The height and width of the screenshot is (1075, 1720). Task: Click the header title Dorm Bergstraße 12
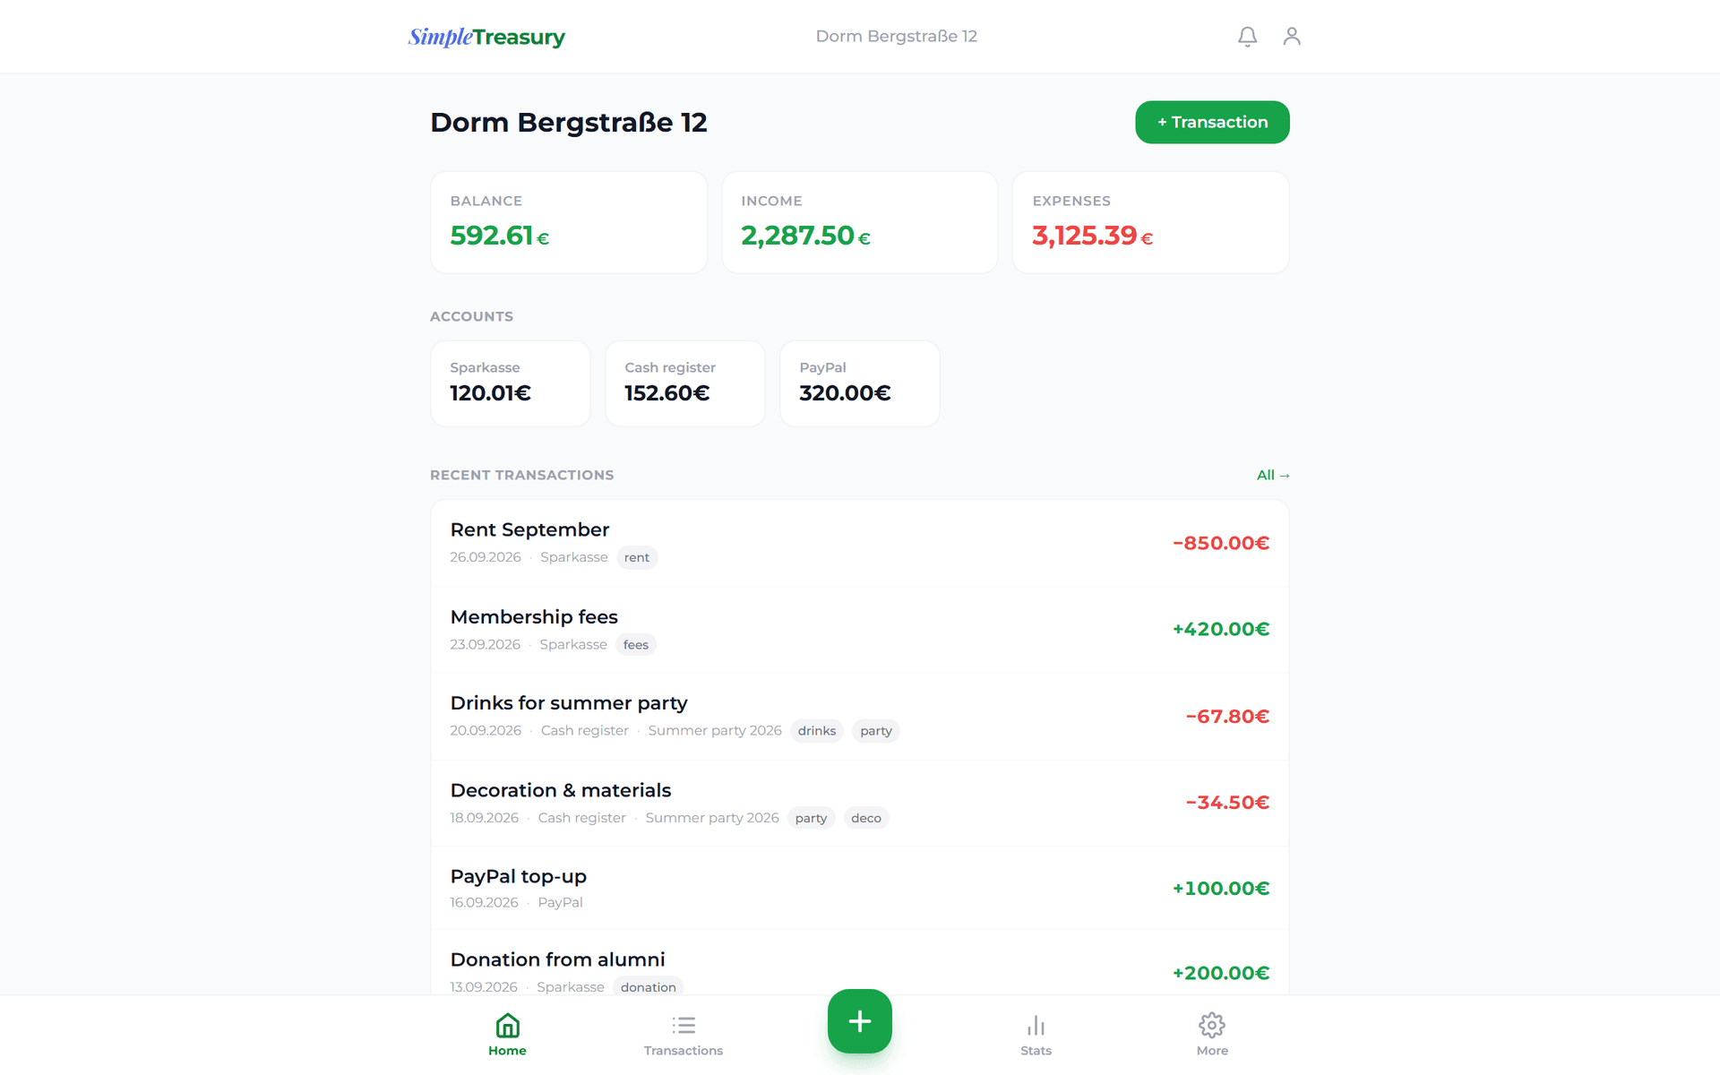point(896,37)
